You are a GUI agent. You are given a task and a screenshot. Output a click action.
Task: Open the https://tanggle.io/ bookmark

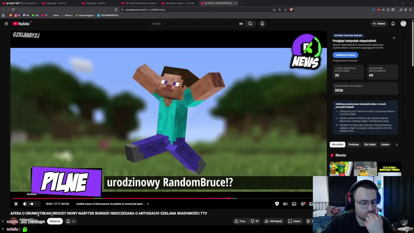coord(85,15)
